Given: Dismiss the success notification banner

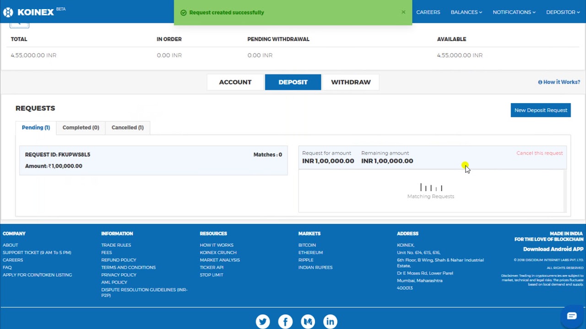Looking at the screenshot, I should point(403,12).
